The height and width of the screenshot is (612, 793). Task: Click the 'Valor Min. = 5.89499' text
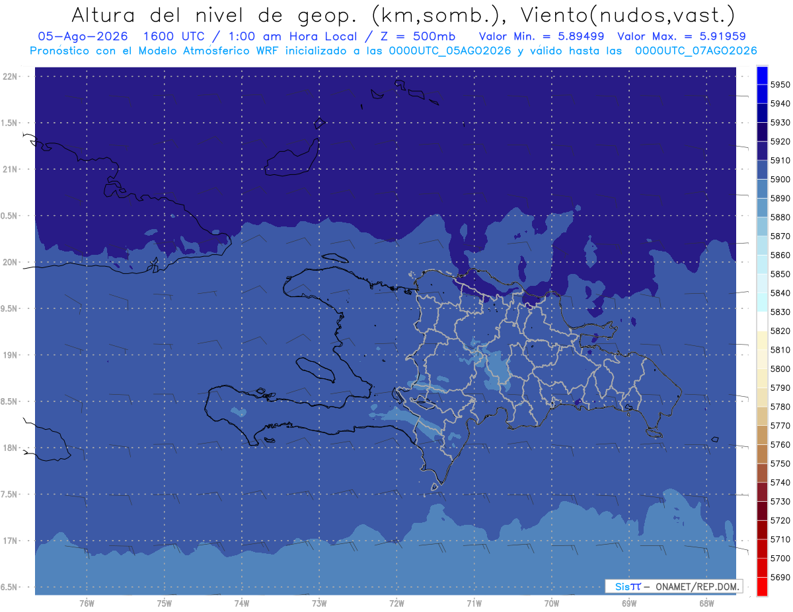[541, 36]
